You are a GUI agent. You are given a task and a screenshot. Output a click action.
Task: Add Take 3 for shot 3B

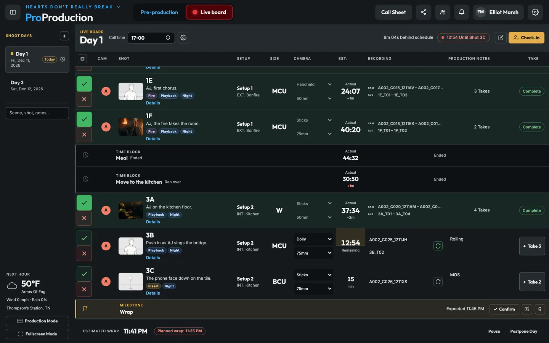(532, 246)
